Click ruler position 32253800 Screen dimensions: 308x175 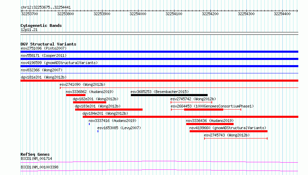click(65, 14)
